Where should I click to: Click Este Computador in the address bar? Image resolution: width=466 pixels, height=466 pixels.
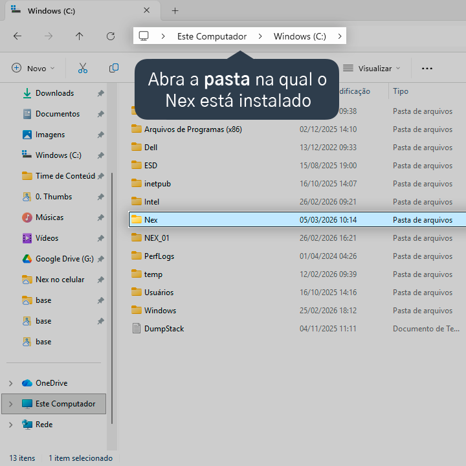(212, 36)
